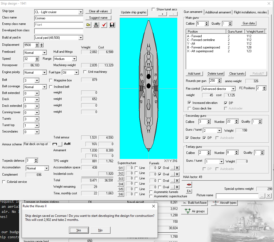Select superstructure slot St4
274x242 pixels.
click(x=121, y=184)
